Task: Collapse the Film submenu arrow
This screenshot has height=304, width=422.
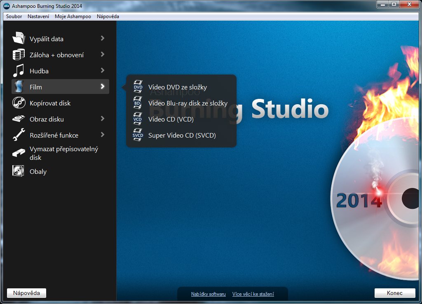Action: 103,87
